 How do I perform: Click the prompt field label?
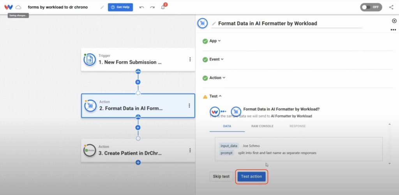[226, 153]
